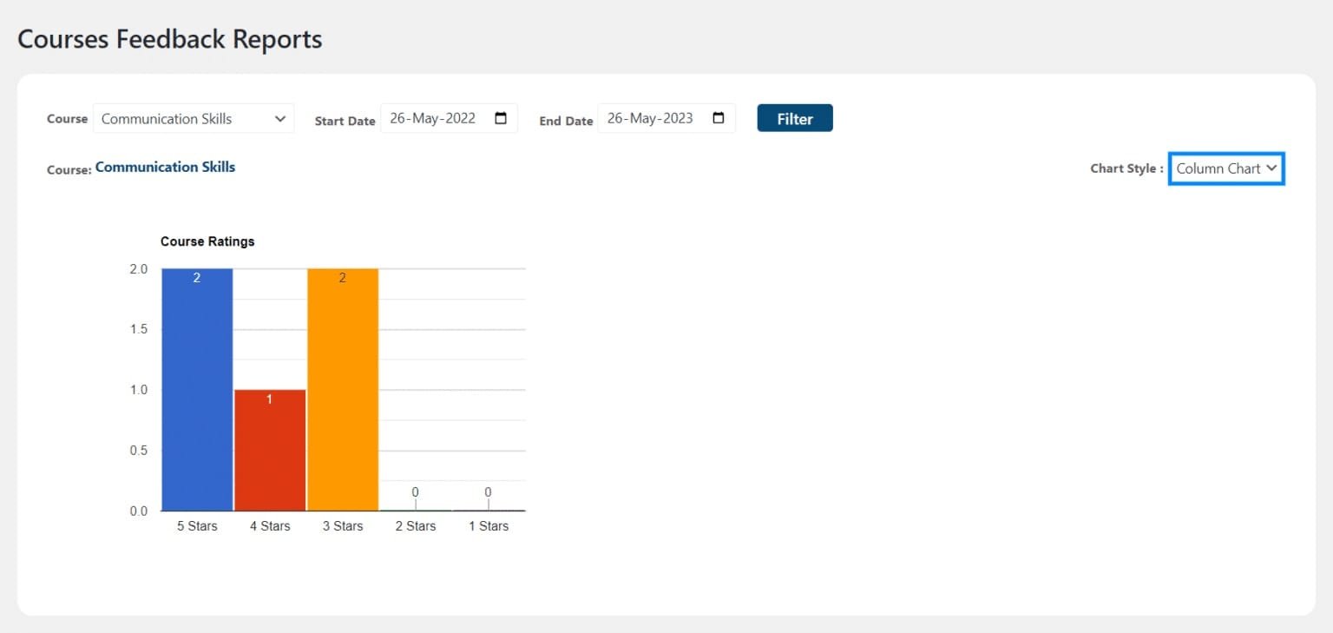Click the 1.0 y-axis value
Image resolution: width=1333 pixels, height=633 pixels.
(x=139, y=390)
